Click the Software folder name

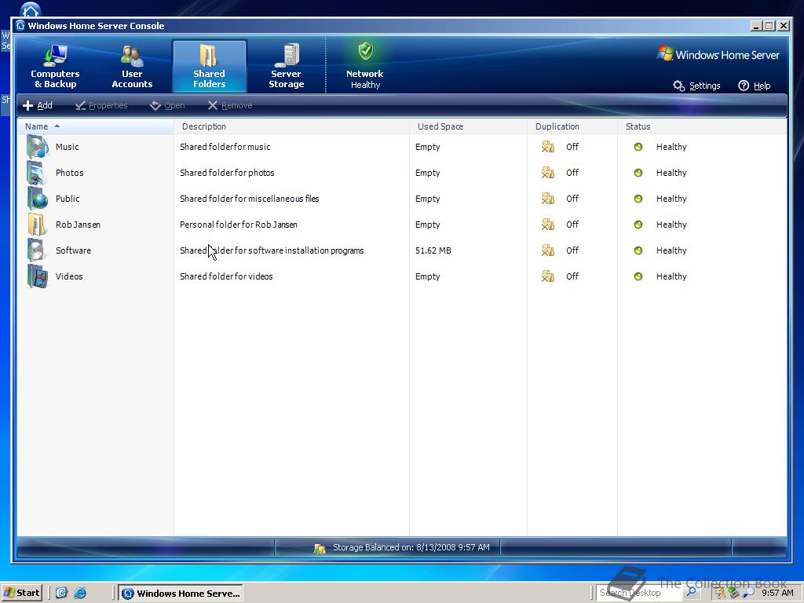(73, 250)
